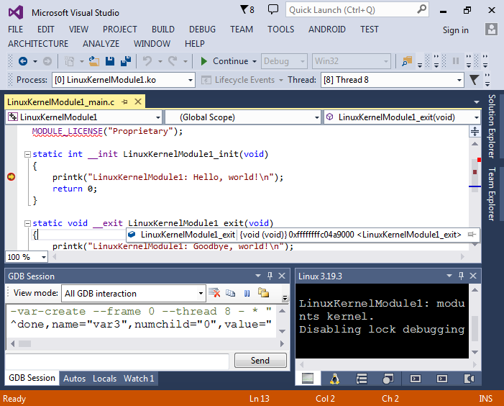
Task: Toggle auto-hide pin on Linux 3.19.3 panel
Action: point(462,276)
